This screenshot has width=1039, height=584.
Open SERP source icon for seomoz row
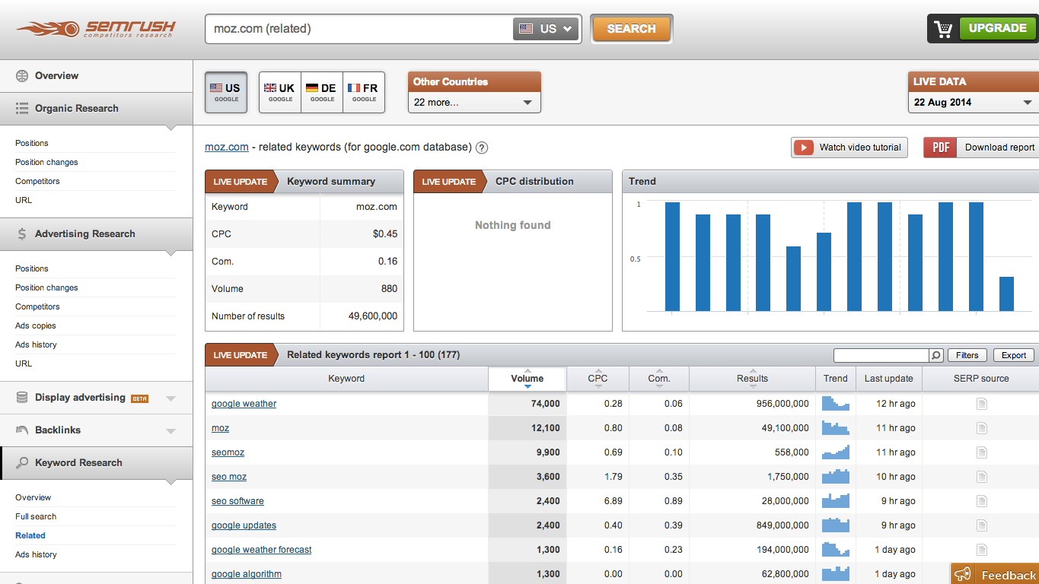coord(981,452)
